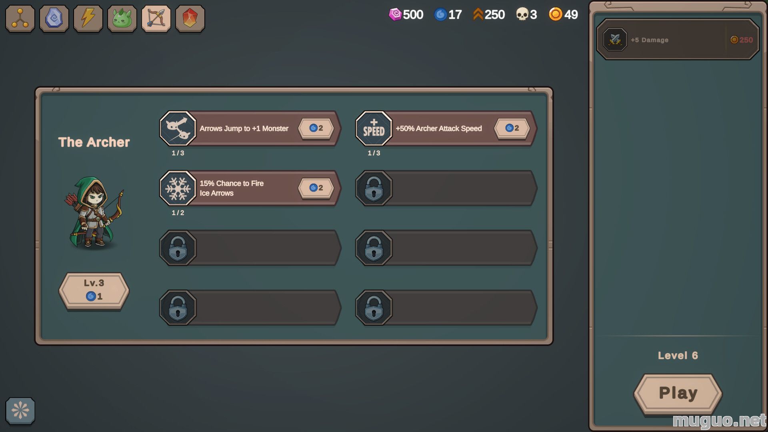Click the snowflake ice arrows skill icon
768x432 pixels.
pyautogui.click(x=178, y=188)
